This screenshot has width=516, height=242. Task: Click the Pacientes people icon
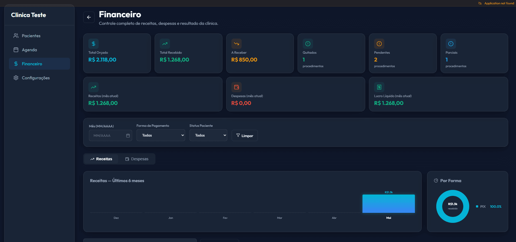[16, 36]
